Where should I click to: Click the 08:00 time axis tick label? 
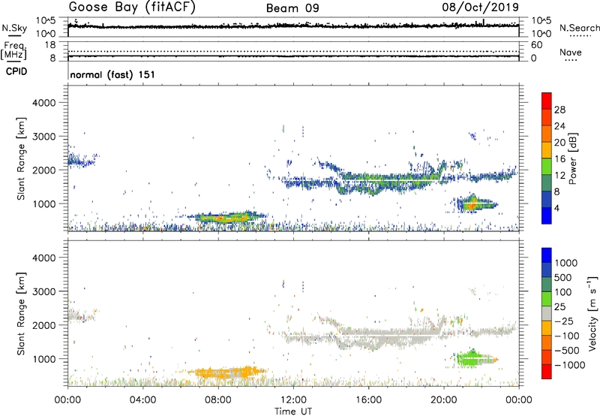[218, 400]
